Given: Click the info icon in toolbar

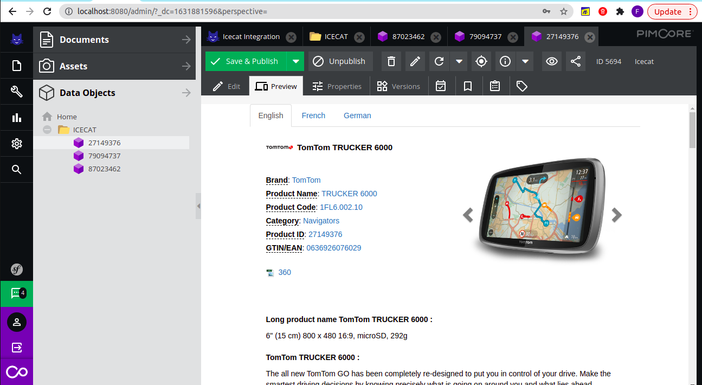Looking at the screenshot, I should pos(505,61).
